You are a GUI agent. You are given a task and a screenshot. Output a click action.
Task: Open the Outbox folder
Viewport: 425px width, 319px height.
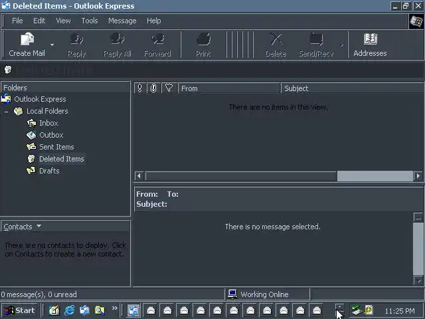[51, 135]
